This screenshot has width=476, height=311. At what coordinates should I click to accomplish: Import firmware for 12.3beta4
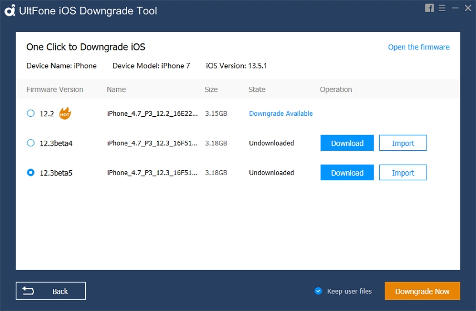tap(403, 143)
